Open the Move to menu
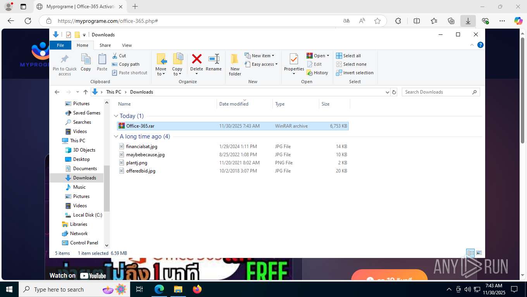Image resolution: width=527 pixels, height=297 pixels. coord(161,65)
